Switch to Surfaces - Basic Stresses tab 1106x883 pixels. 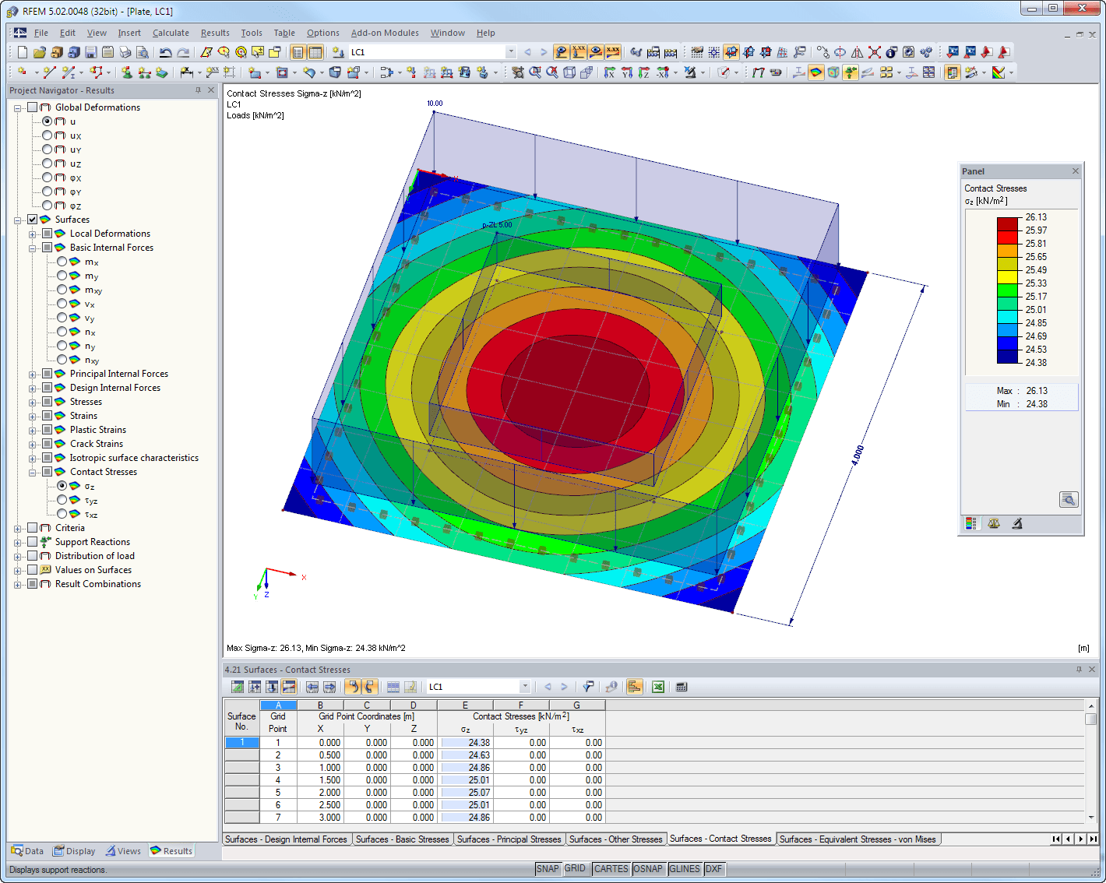click(x=403, y=839)
